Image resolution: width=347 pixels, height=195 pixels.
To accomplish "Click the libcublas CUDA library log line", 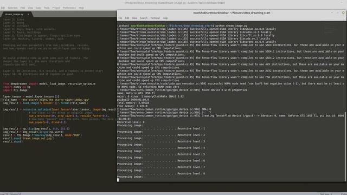I will coord(196,29).
